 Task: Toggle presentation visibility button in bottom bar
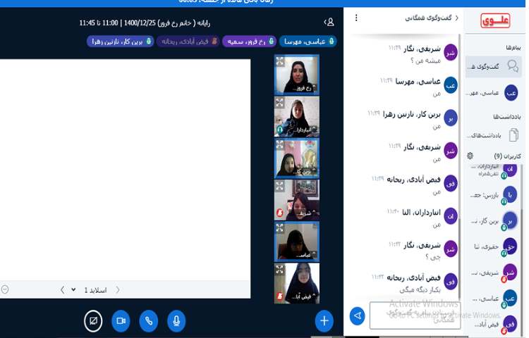point(93,321)
